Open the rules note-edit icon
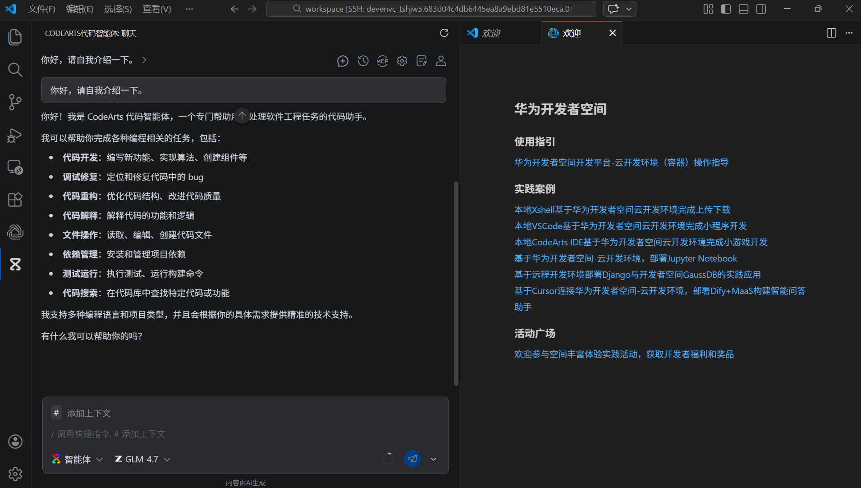861x488 pixels. tap(421, 61)
